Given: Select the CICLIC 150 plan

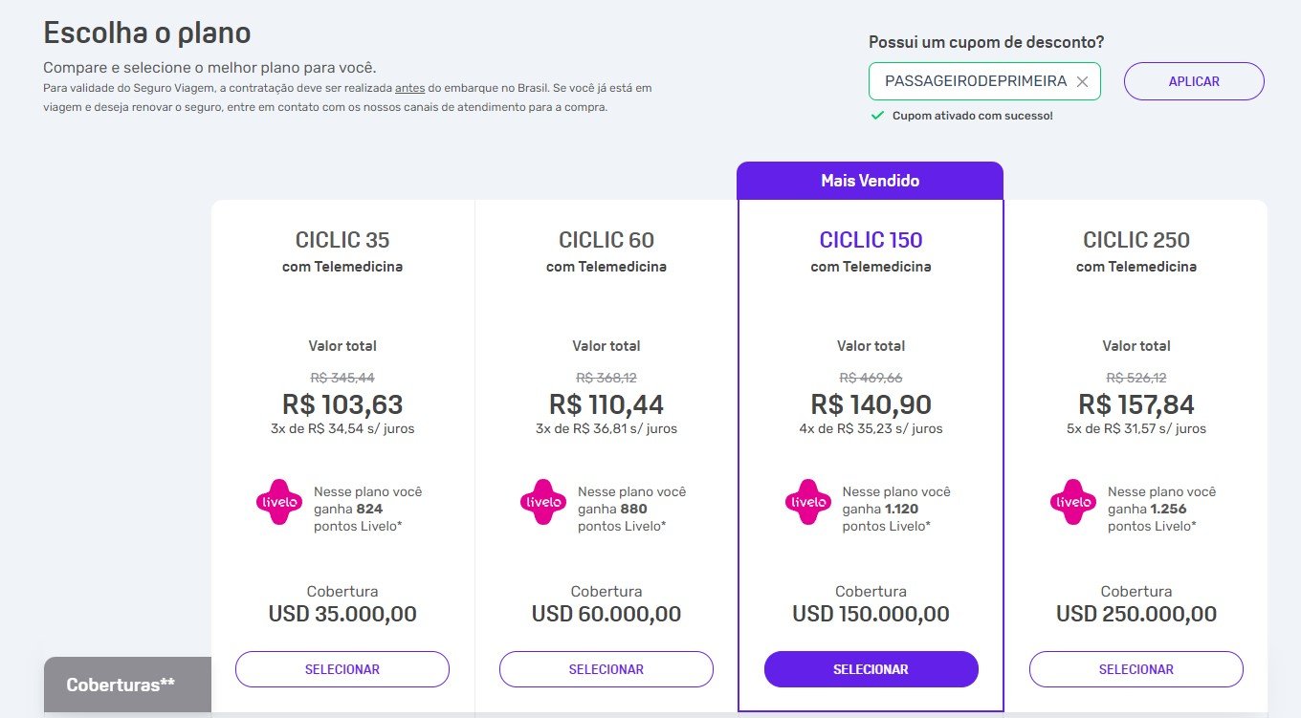Looking at the screenshot, I should pyautogui.click(x=871, y=669).
